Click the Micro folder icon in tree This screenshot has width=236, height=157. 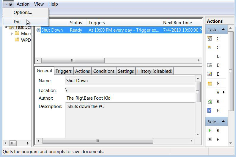click(x=17, y=33)
